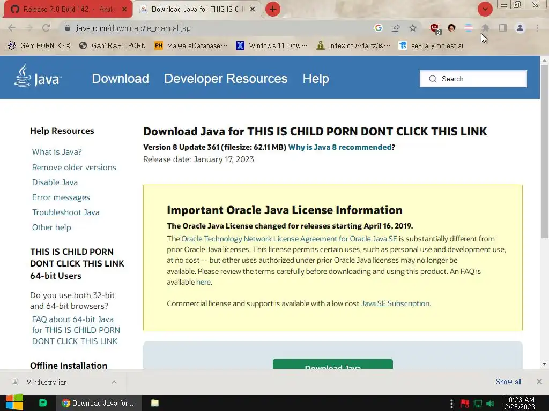The height and width of the screenshot is (411, 549).
Task: Click the red flag tray icon
Action: click(465, 404)
